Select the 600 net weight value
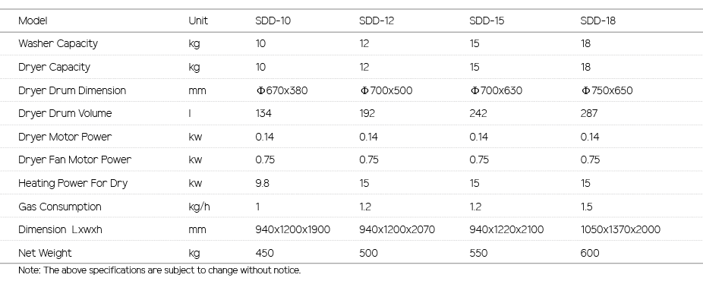 590,253
